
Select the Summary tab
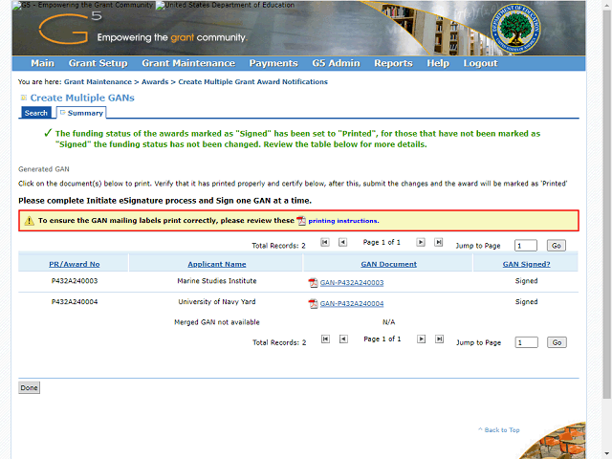pyautogui.click(x=85, y=113)
